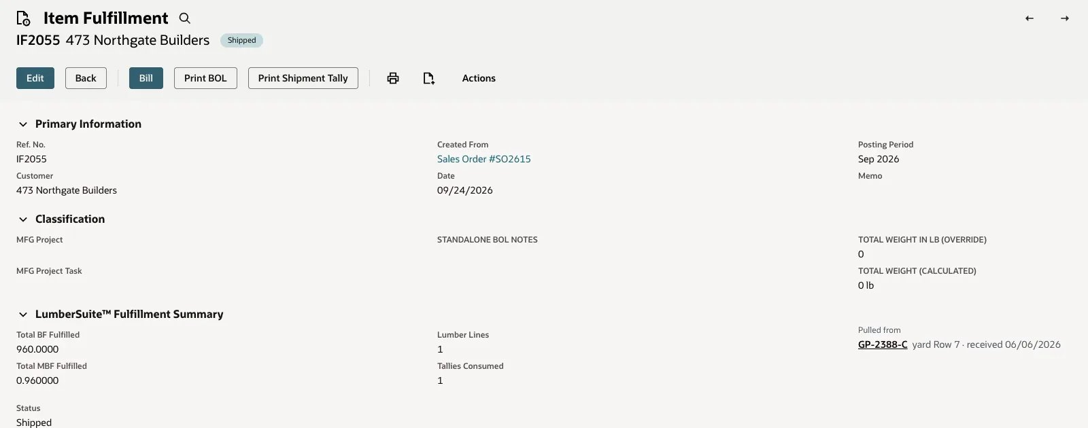The image size is (1088, 428).
Task: Click the printer icon in the toolbar
Action: (393, 78)
